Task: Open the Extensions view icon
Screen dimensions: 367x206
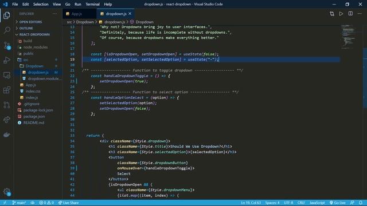Action: pyautogui.click(x=7, y=90)
